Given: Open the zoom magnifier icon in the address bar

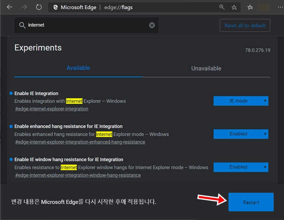Looking at the screenshot, I should pos(222,7).
